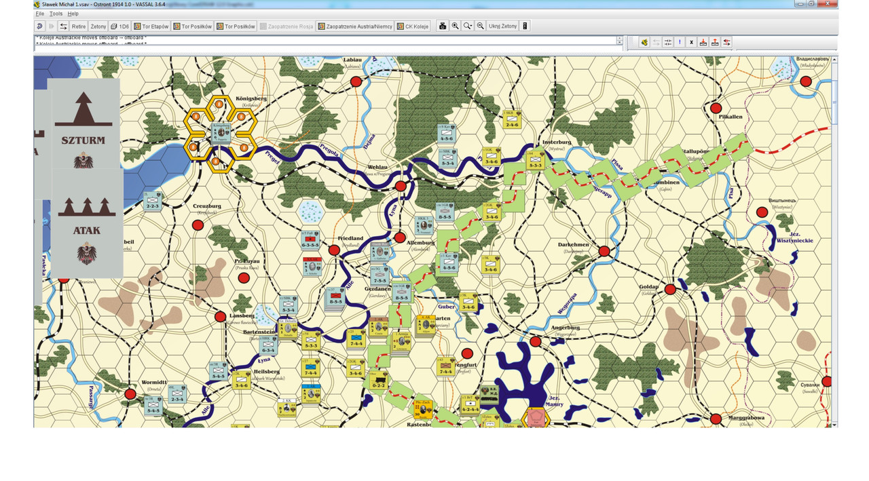Select the 5-3-3 counter at Insterburg

(535, 160)
